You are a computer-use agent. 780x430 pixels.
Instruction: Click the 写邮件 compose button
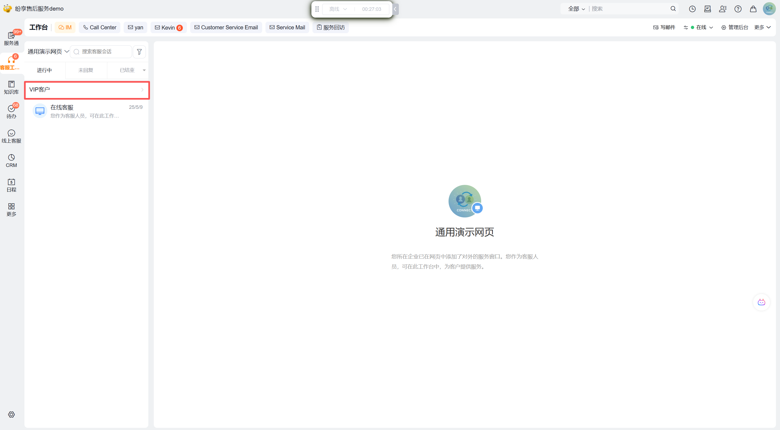(664, 27)
